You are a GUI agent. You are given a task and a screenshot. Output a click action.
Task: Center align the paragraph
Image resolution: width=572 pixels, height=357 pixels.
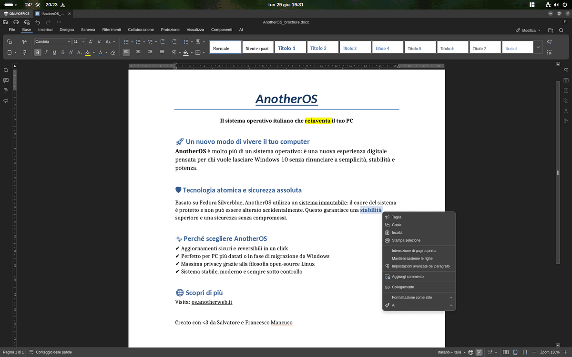coord(138,52)
